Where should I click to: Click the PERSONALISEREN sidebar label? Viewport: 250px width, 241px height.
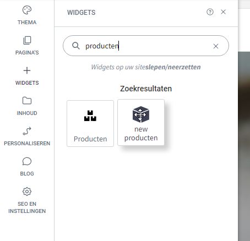coord(27,144)
